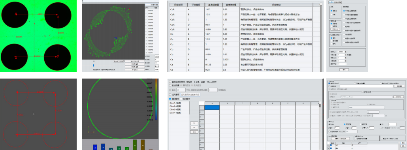
Task: Click the blue histogram bar labeled 20
Action: (x=103, y=146)
